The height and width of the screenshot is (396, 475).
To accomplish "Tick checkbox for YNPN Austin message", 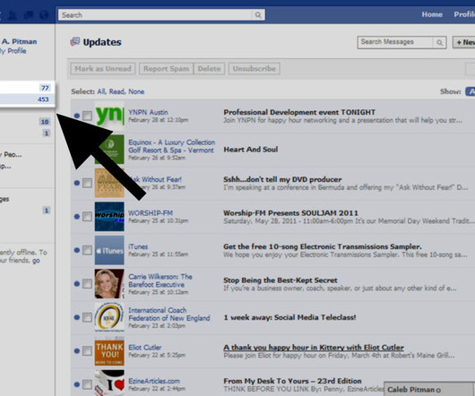I will 87,116.
